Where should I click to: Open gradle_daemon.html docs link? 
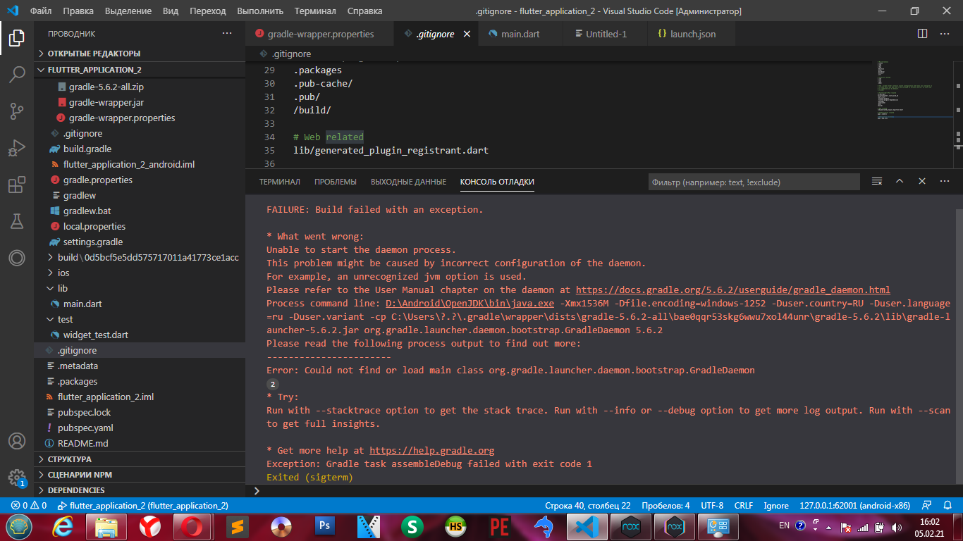tap(733, 290)
